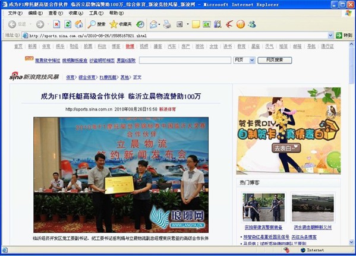This screenshot has width=356, height=256.
Task: Open the 收藏夹 star favorites pane
Action: click(121, 24)
